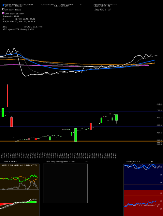Click the magenta 200 Day legend swatch
The width and height of the screenshot is (163, 216).
tap(3, 13)
